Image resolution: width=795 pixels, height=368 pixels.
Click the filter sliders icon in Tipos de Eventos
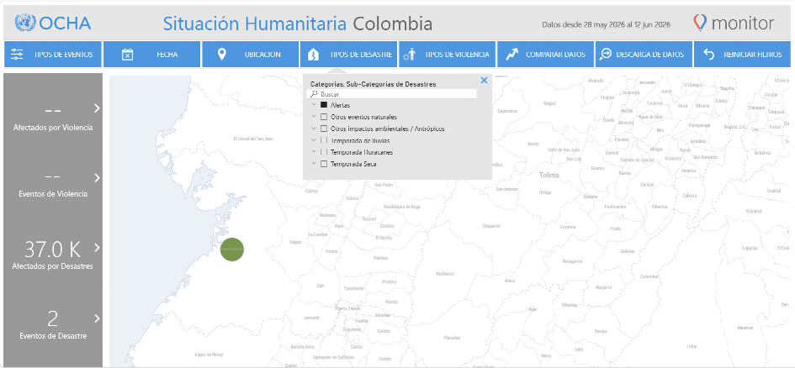(x=17, y=54)
